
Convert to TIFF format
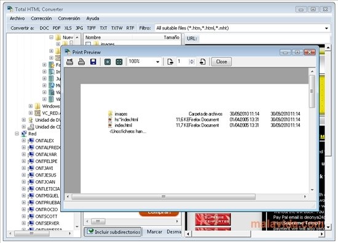coord(91,28)
